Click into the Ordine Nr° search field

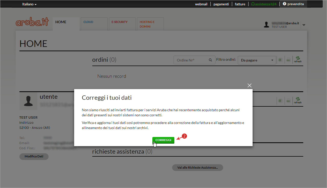pos(190,60)
